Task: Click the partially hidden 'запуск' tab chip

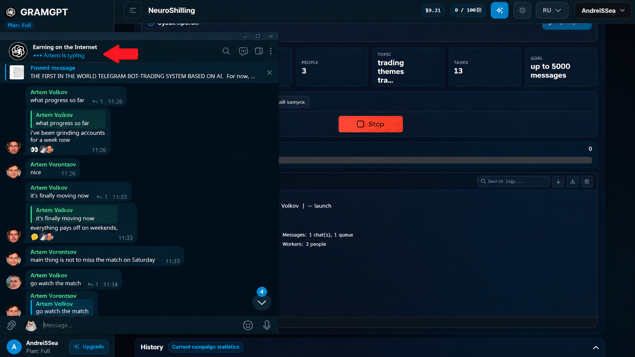Action: [x=294, y=102]
